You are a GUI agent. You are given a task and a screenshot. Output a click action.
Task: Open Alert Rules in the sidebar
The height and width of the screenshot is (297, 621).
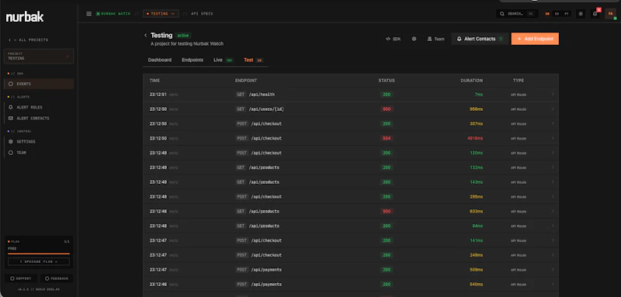pyautogui.click(x=39, y=107)
